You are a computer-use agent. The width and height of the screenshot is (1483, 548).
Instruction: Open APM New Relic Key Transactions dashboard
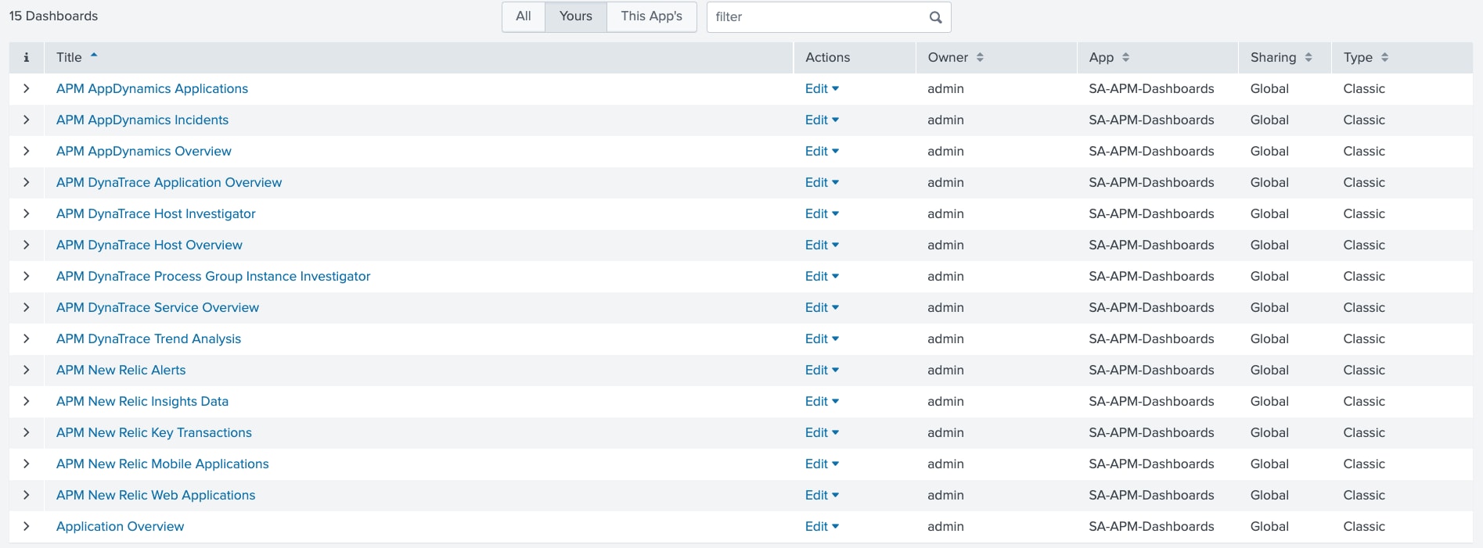click(x=154, y=432)
